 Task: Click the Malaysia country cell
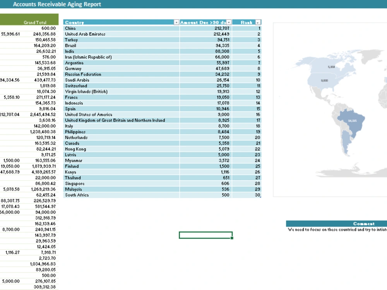coord(121,189)
